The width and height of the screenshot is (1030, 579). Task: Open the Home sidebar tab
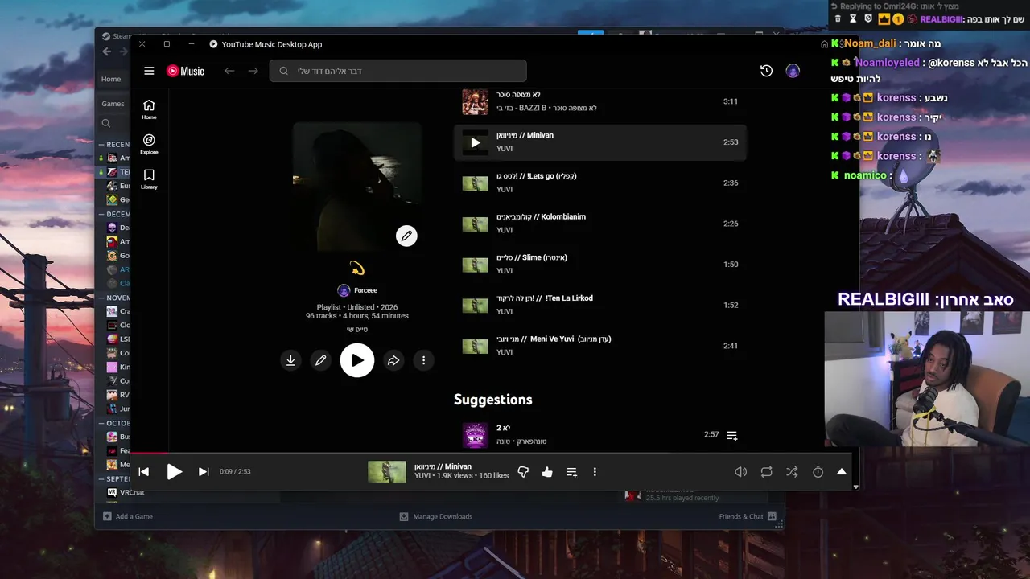[149, 109]
